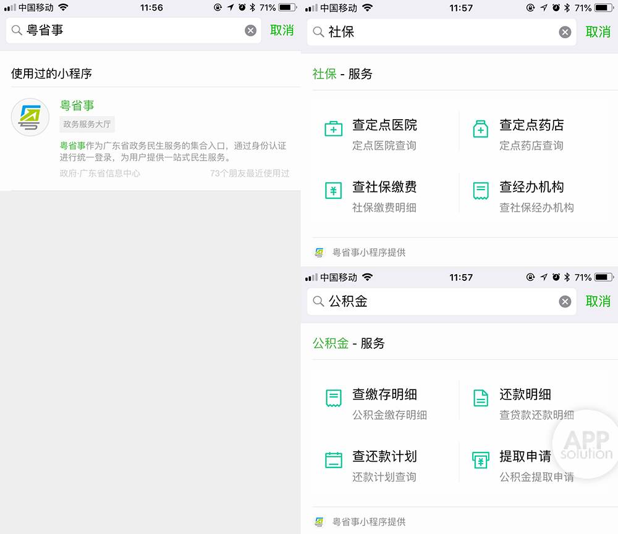Tap the 查定点医院 hospital icon
Viewport: 618px width, 534px height.
click(x=334, y=128)
